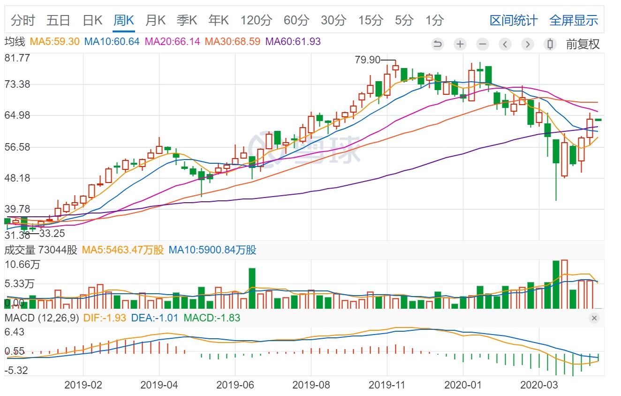Open the 季K quarterly chart tab
The width and height of the screenshot is (621, 396).
[187, 20]
